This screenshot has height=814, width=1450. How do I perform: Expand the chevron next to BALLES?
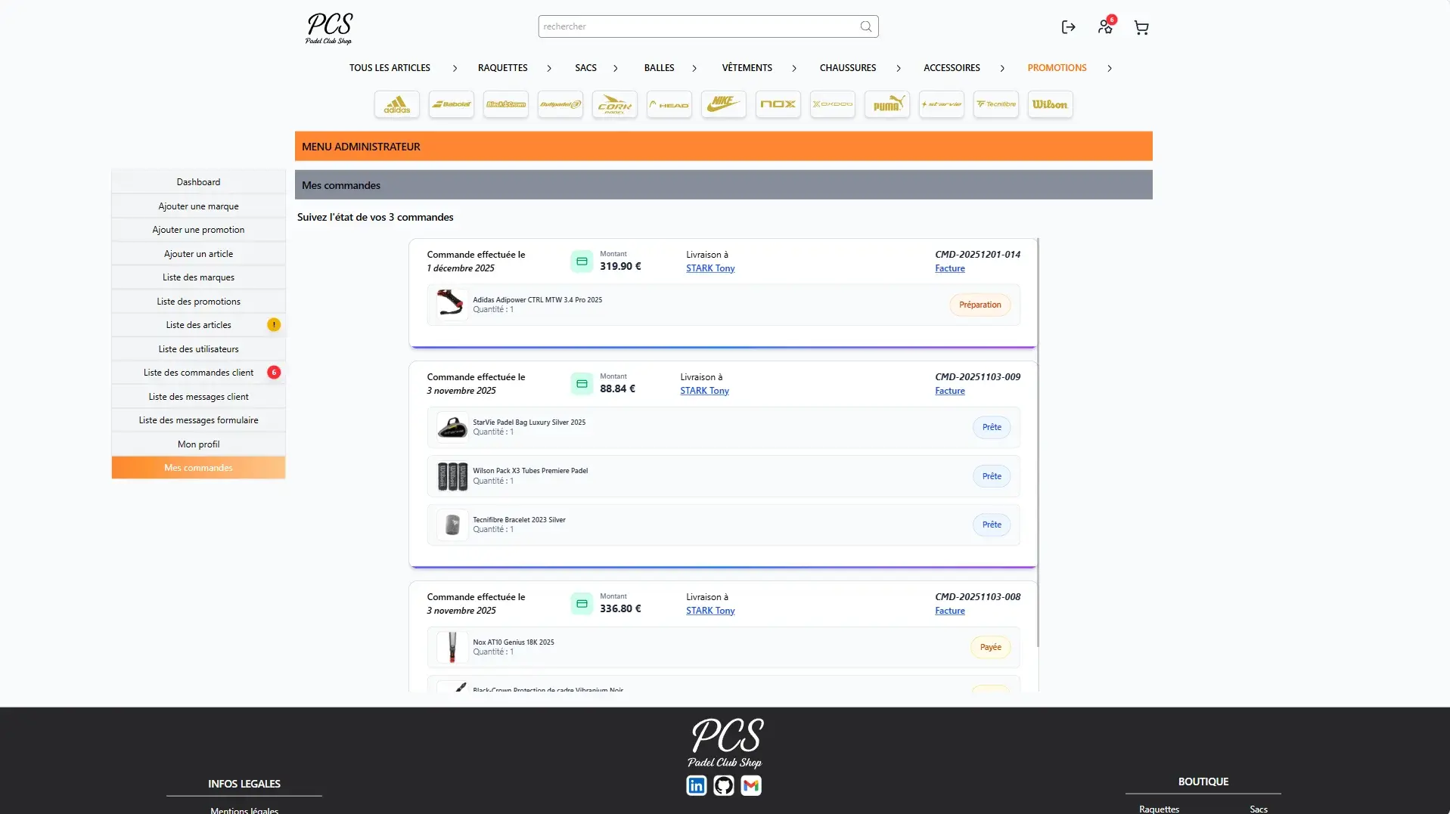coord(694,68)
